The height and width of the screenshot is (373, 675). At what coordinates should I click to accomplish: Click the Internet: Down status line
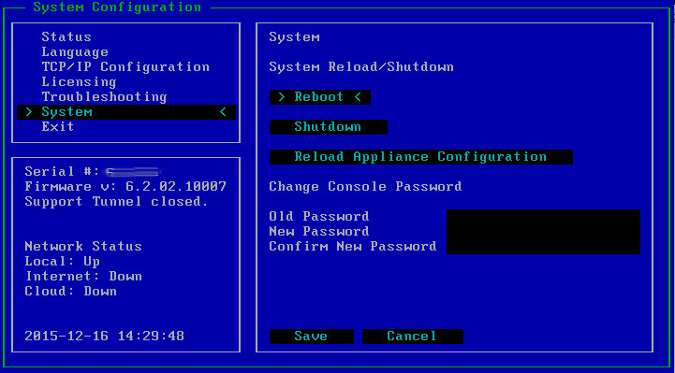[83, 277]
